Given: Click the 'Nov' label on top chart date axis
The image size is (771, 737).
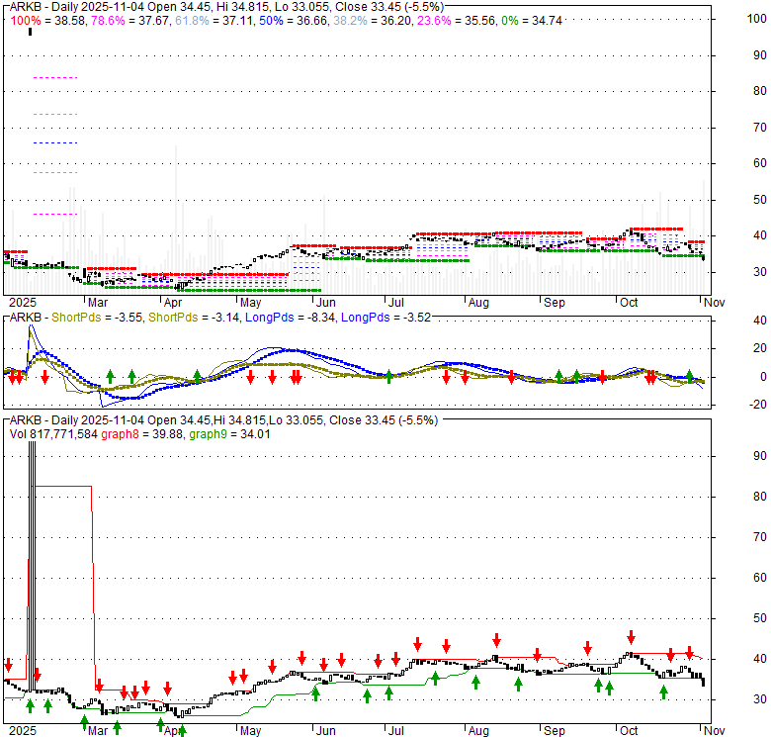Looking at the screenshot, I should tap(714, 302).
